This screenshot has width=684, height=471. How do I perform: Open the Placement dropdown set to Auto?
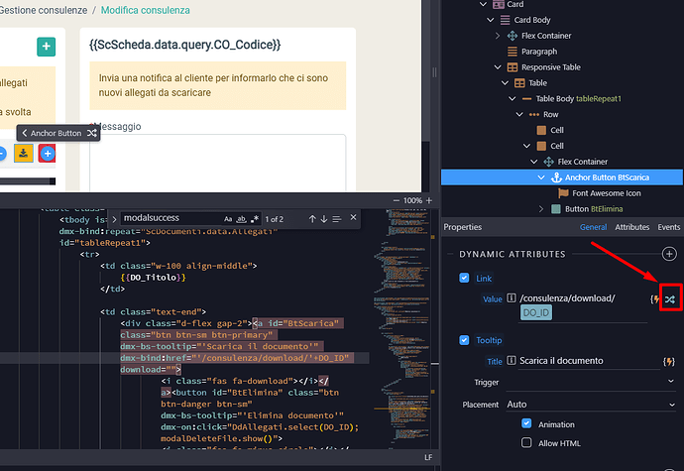click(591, 405)
